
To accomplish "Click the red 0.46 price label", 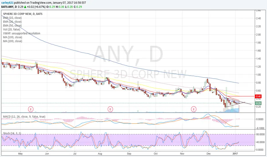I will [258, 96].
